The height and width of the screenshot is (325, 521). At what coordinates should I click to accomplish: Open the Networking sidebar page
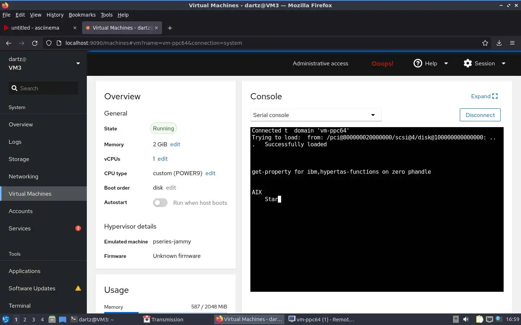click(x=43, y=176)
